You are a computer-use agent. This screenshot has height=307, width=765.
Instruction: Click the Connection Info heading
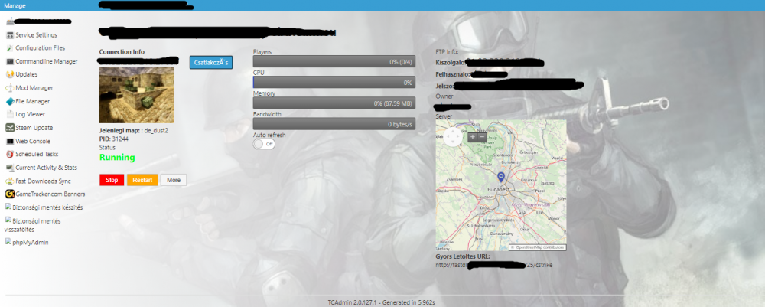[x=122, y=52]
